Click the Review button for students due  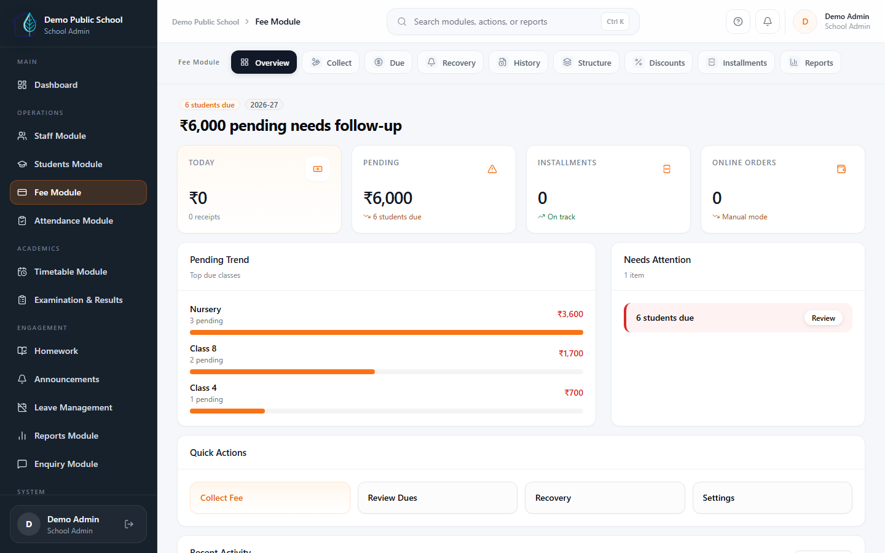pyautogui.click(x=823, y=318)
